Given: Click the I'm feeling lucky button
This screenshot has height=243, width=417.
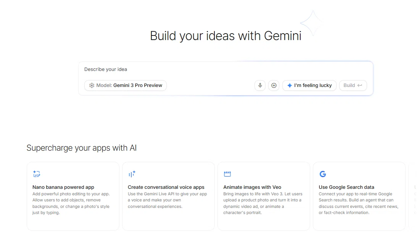Looking at the screenshot, I should (x=309, y=85).
